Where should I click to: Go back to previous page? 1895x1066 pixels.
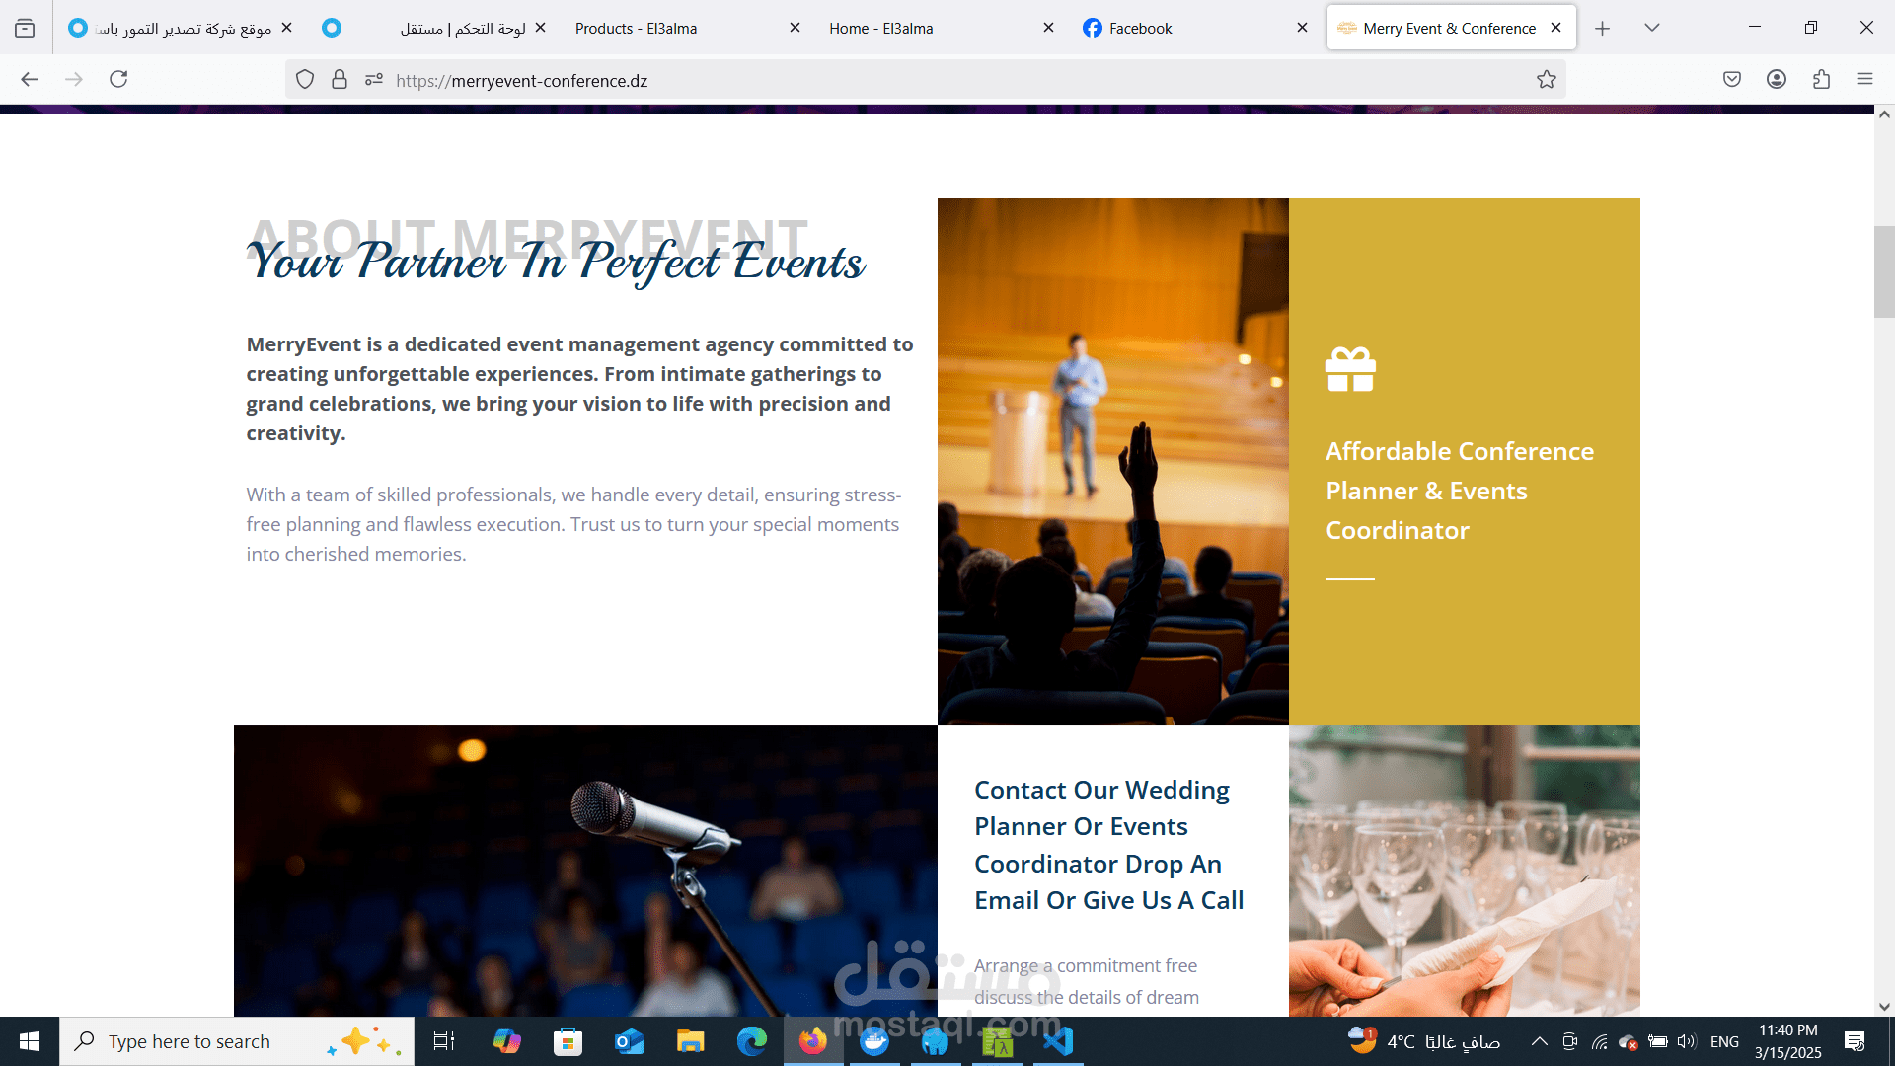point(30,79)
